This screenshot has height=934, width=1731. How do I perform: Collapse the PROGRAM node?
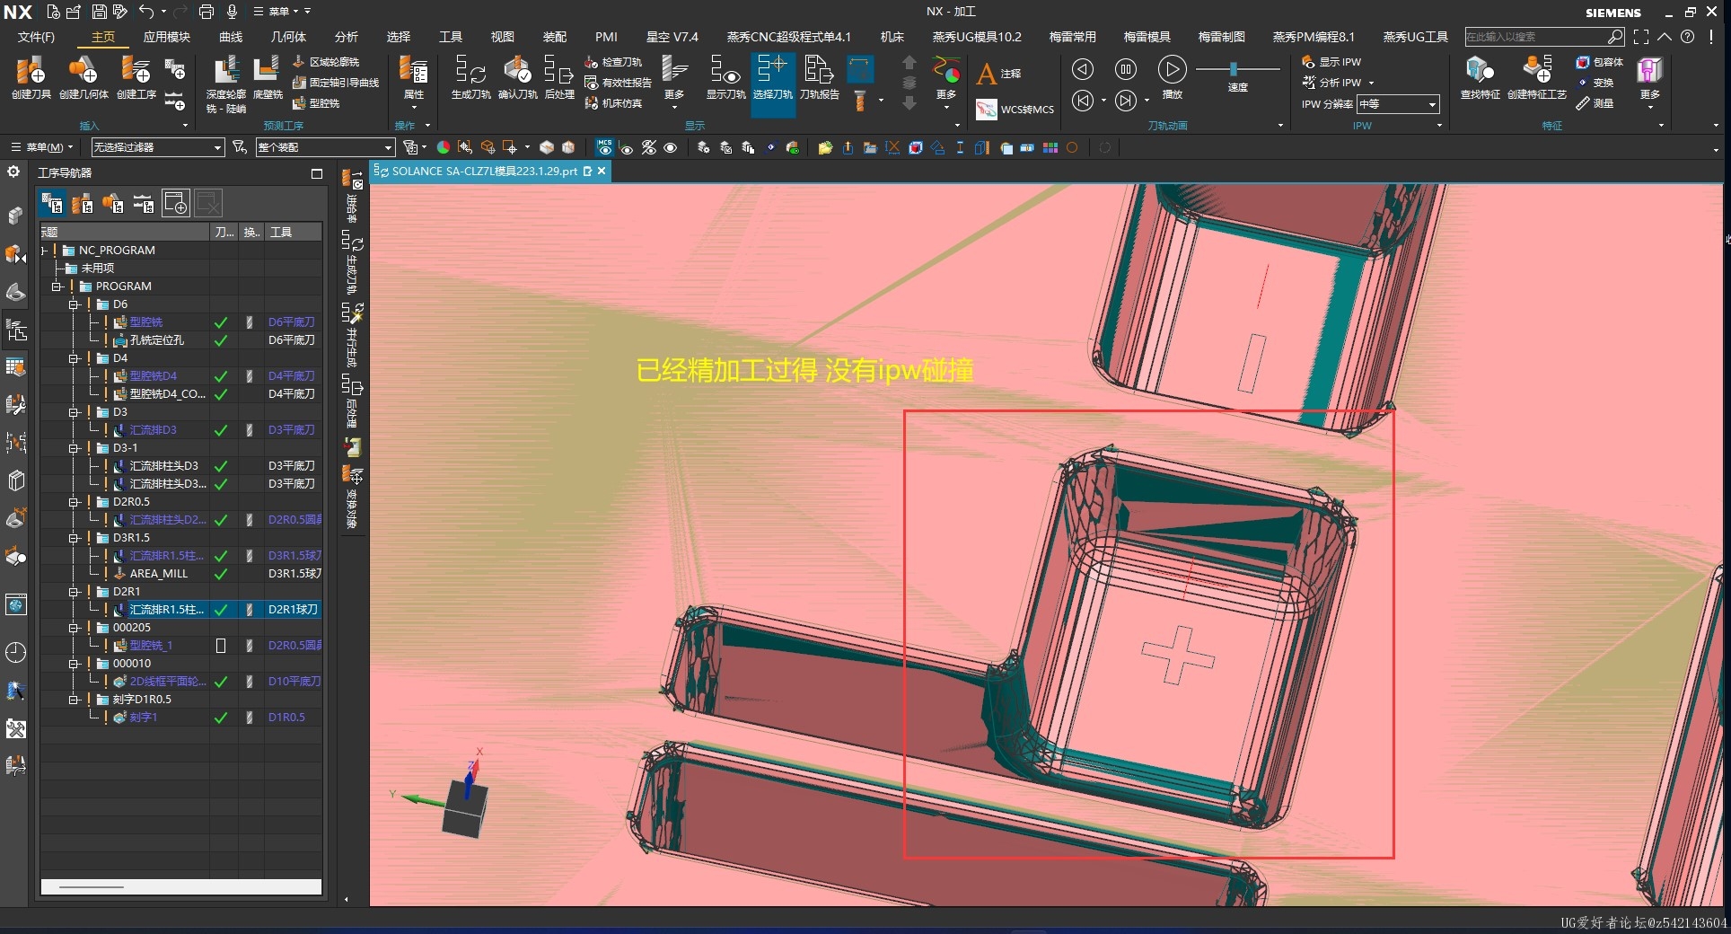tap(57, 286)
